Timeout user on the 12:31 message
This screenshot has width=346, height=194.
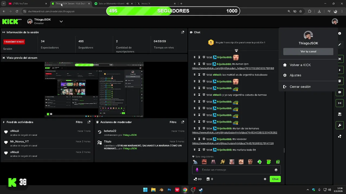point(199,64)
